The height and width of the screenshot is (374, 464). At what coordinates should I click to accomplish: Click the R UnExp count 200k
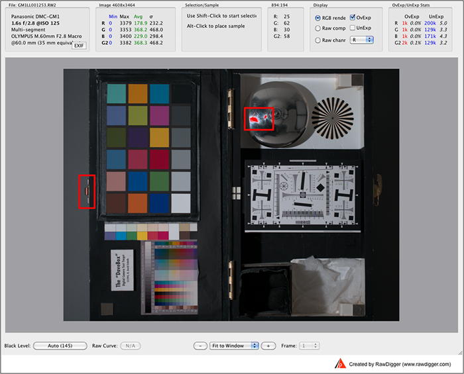point(430,23)
